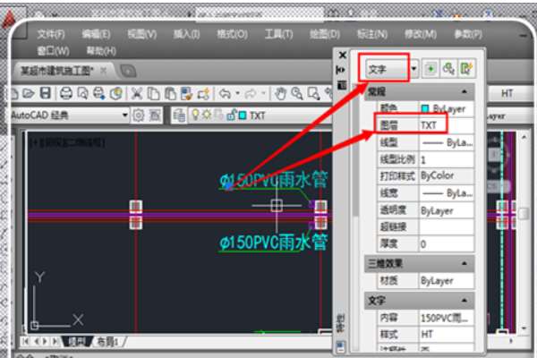Open the AutoCAD 经典 workspace dropdown

pos(125,115)
